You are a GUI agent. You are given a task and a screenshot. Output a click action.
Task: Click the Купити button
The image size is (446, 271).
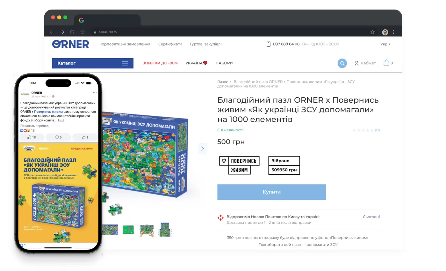point(272,192)
